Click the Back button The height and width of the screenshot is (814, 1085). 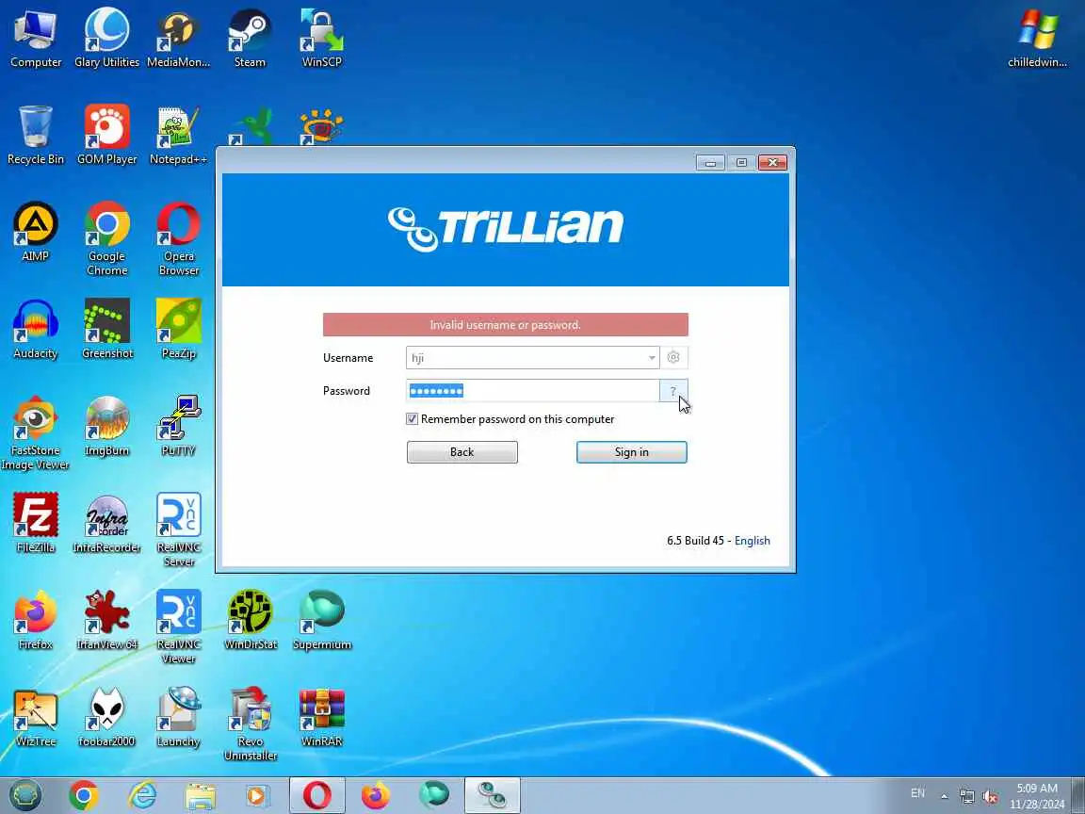click(x=462, y=452)
